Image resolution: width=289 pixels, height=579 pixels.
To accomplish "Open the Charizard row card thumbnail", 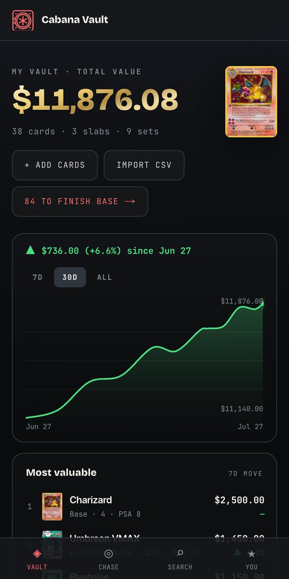I will point(52,507).
